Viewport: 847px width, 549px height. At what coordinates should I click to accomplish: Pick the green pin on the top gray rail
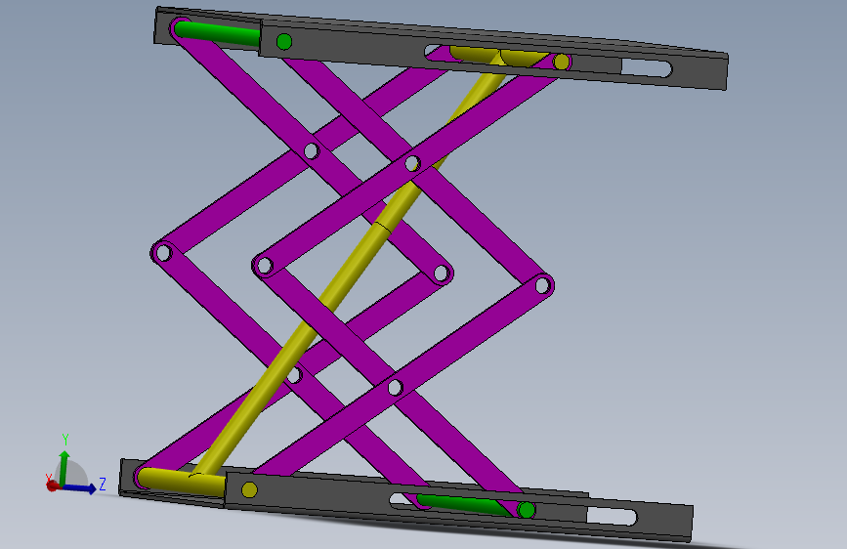[284, 41]
